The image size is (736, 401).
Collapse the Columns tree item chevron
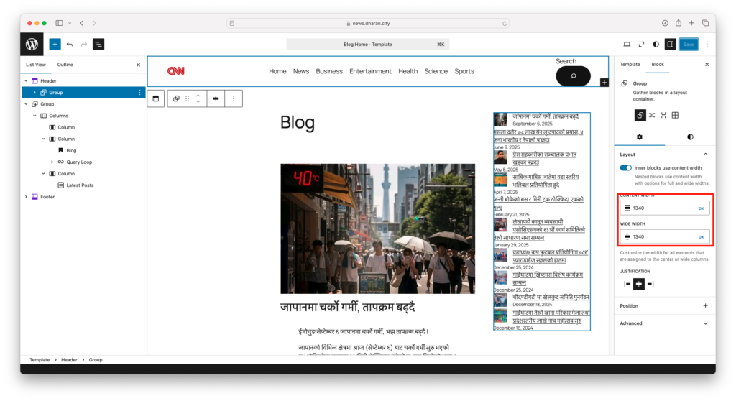pos(34,116)
